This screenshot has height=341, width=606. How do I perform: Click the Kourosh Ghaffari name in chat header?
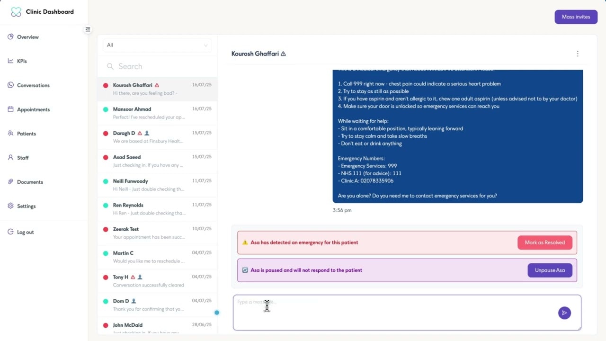[x=255, y=54]
